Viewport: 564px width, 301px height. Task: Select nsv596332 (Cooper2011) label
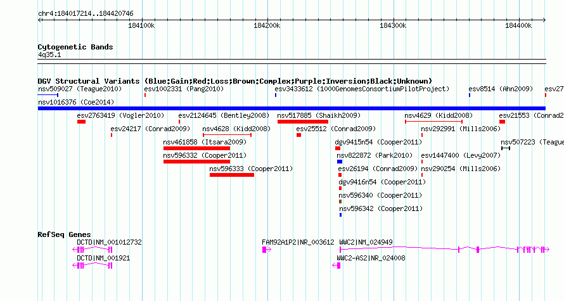coord(205,155)
